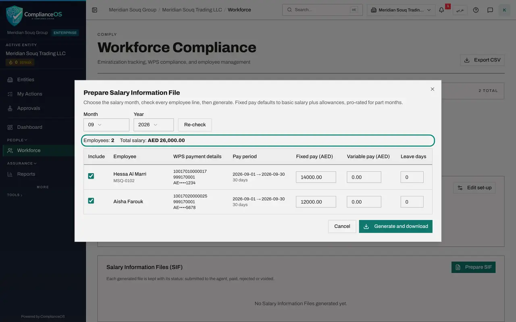Image resolution: width=516 pixels, height=322 pixels.
Task: Open notifications bell
Action: coord(441,10)
